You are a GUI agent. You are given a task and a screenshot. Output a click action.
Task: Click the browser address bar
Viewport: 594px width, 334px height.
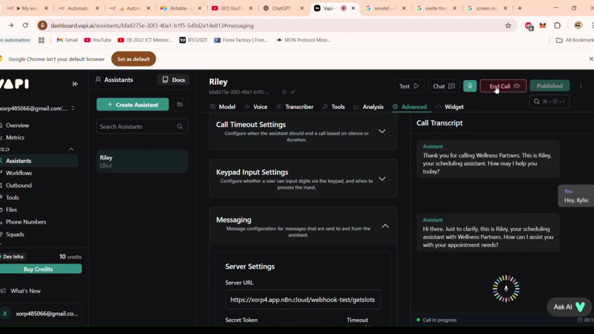pyautogui.click(x=273, y=26)
